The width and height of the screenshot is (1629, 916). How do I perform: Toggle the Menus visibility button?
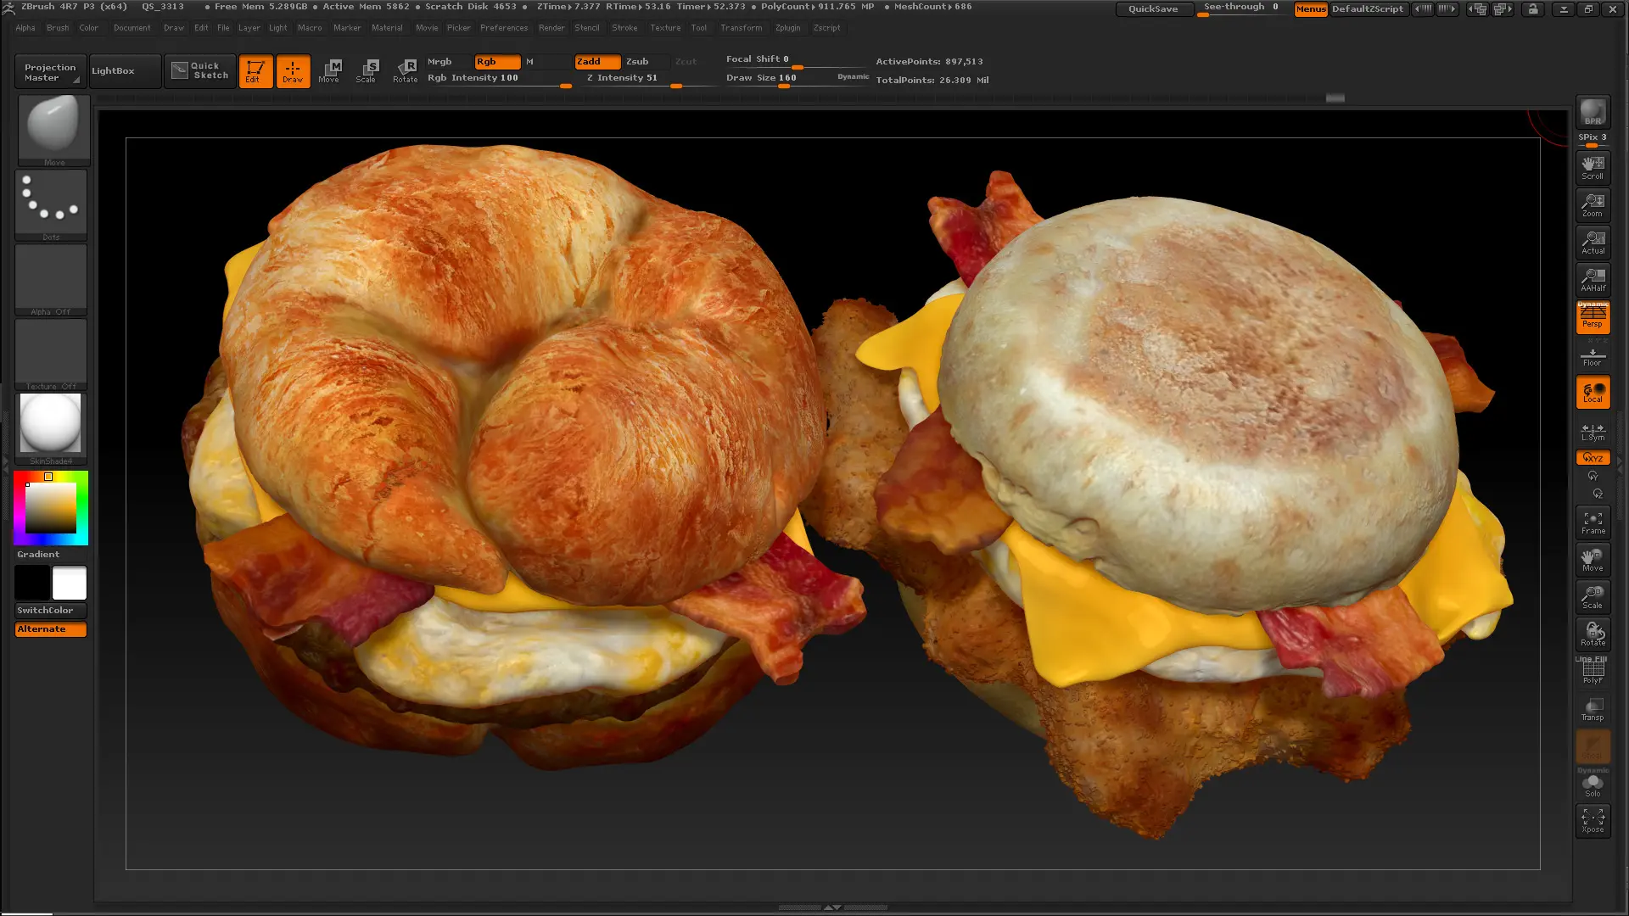(x=1310, y=9)
